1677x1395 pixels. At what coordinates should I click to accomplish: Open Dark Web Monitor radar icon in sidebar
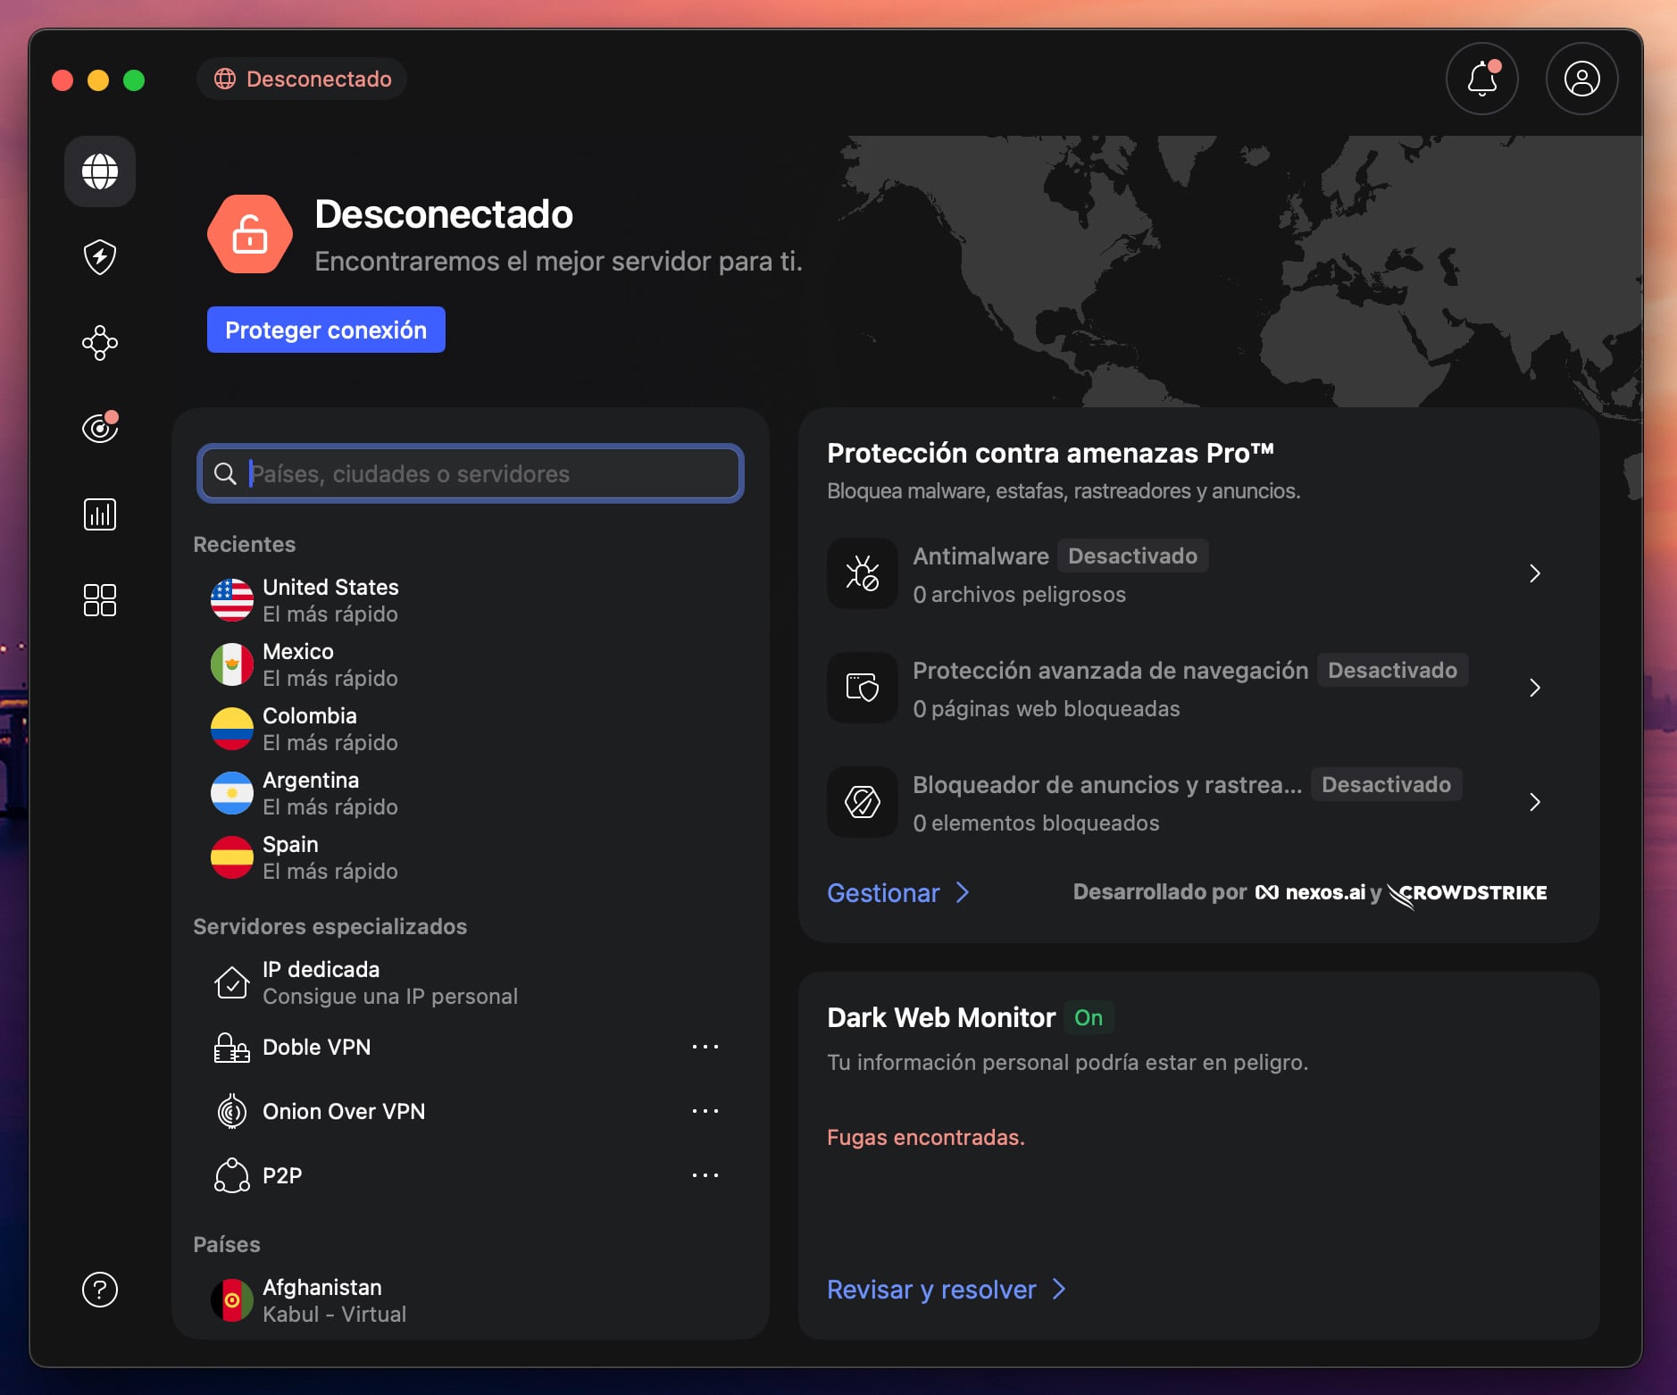[100, 428]
